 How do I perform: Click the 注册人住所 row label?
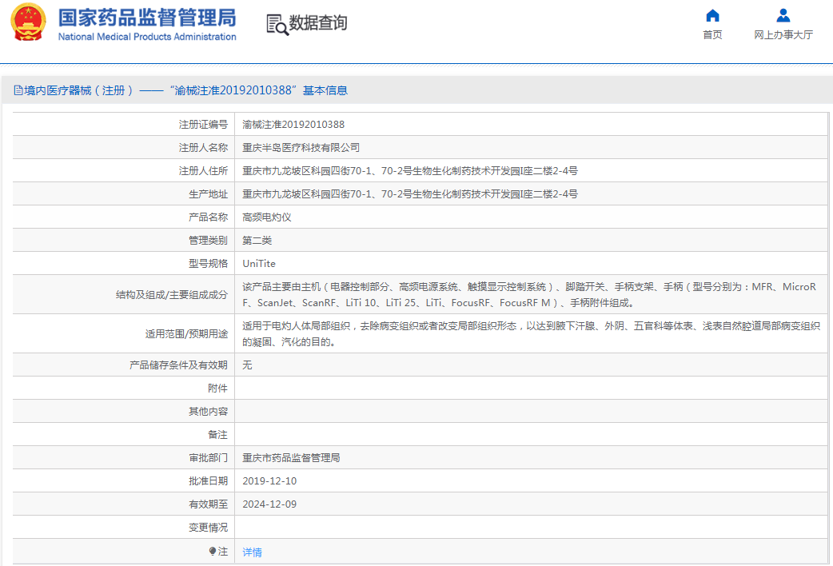203,171
